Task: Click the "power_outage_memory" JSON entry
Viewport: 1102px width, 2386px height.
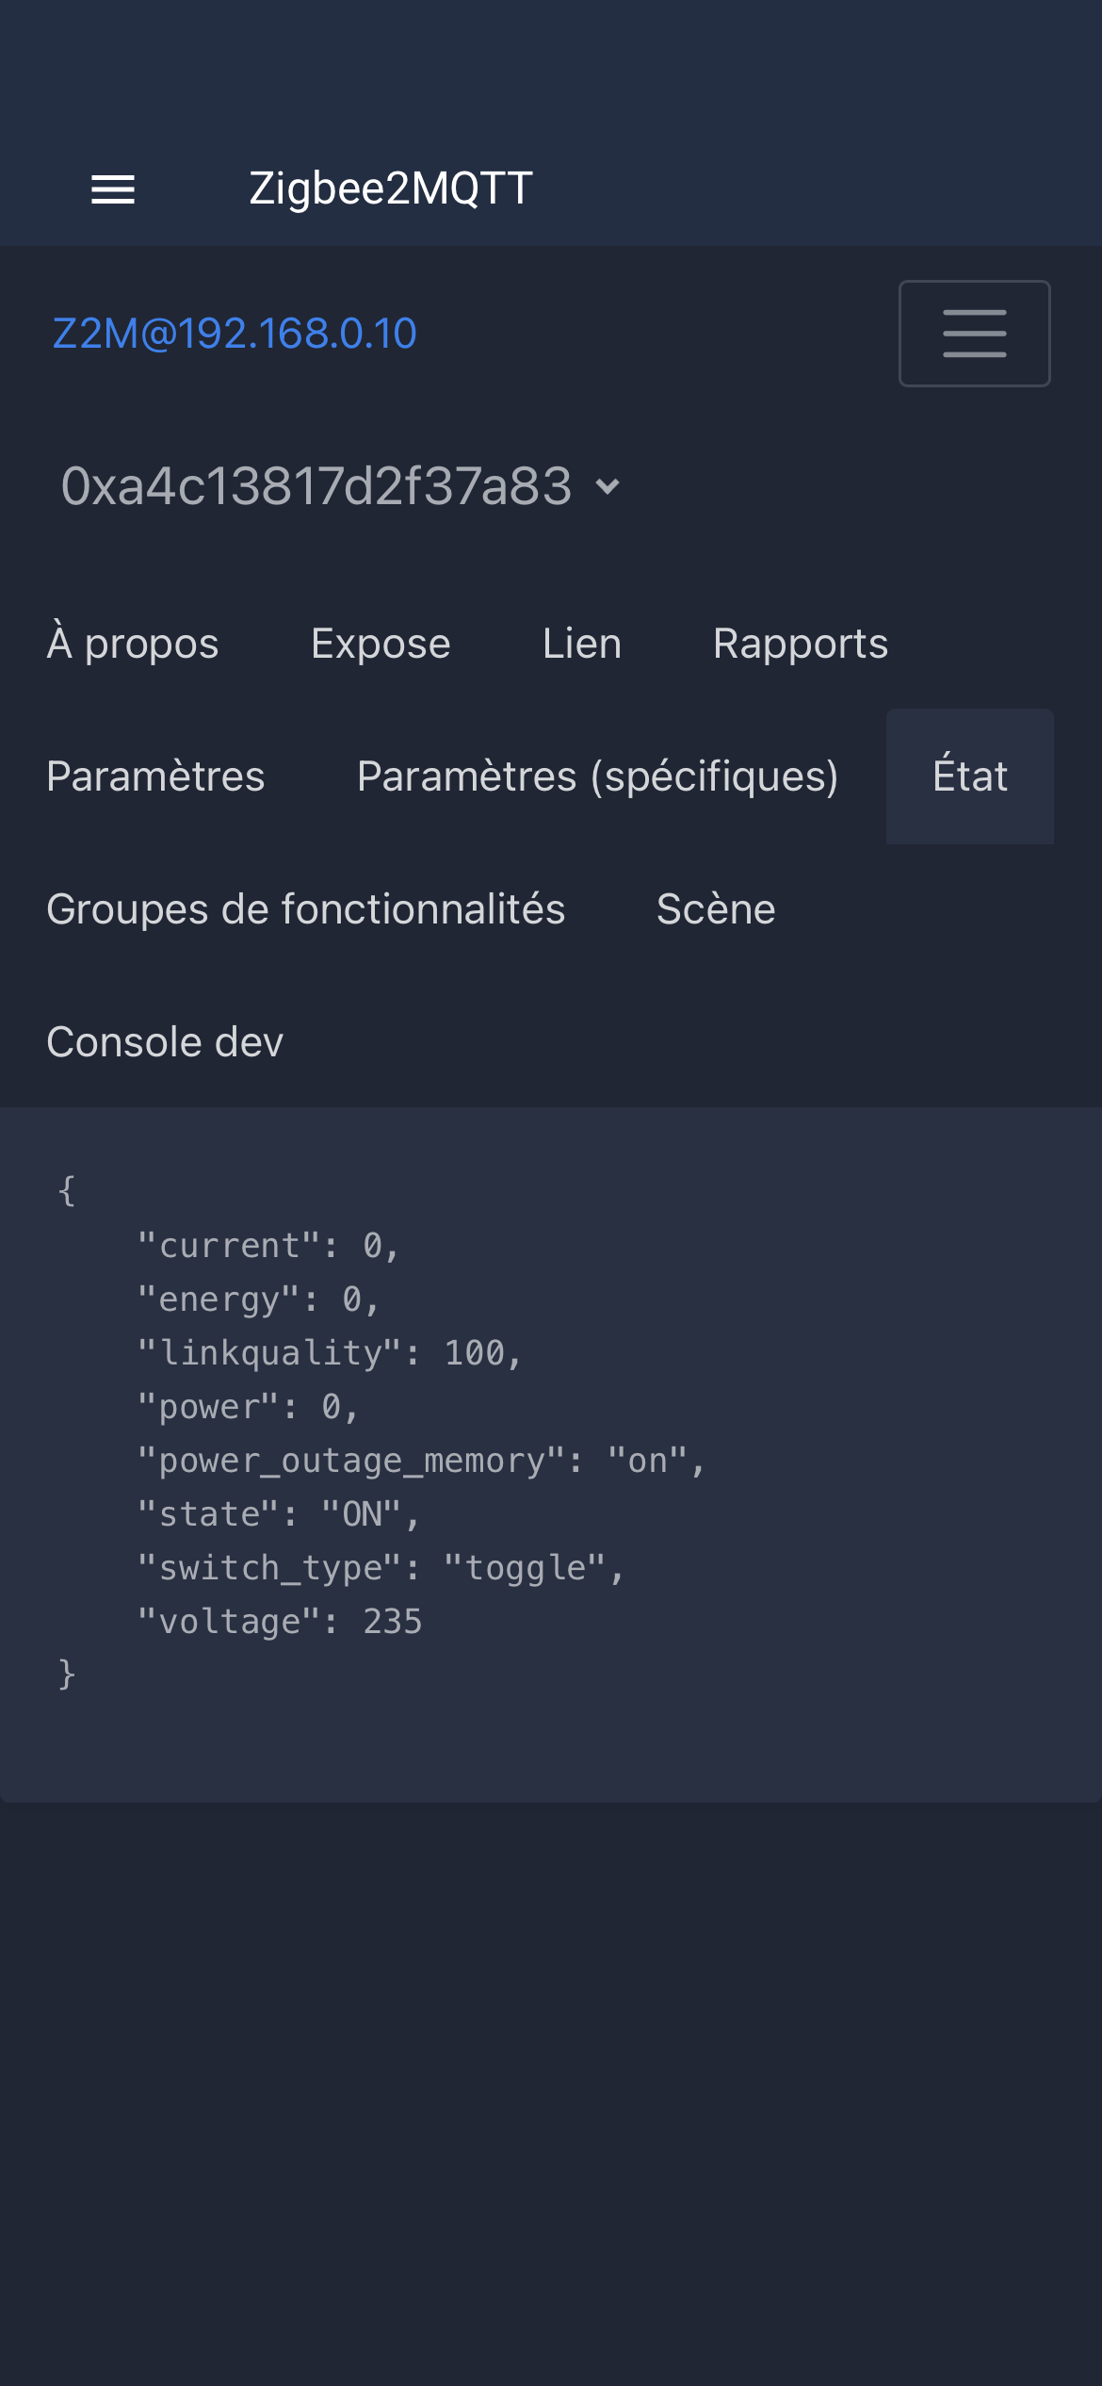Action: (x=421, y=1461)
